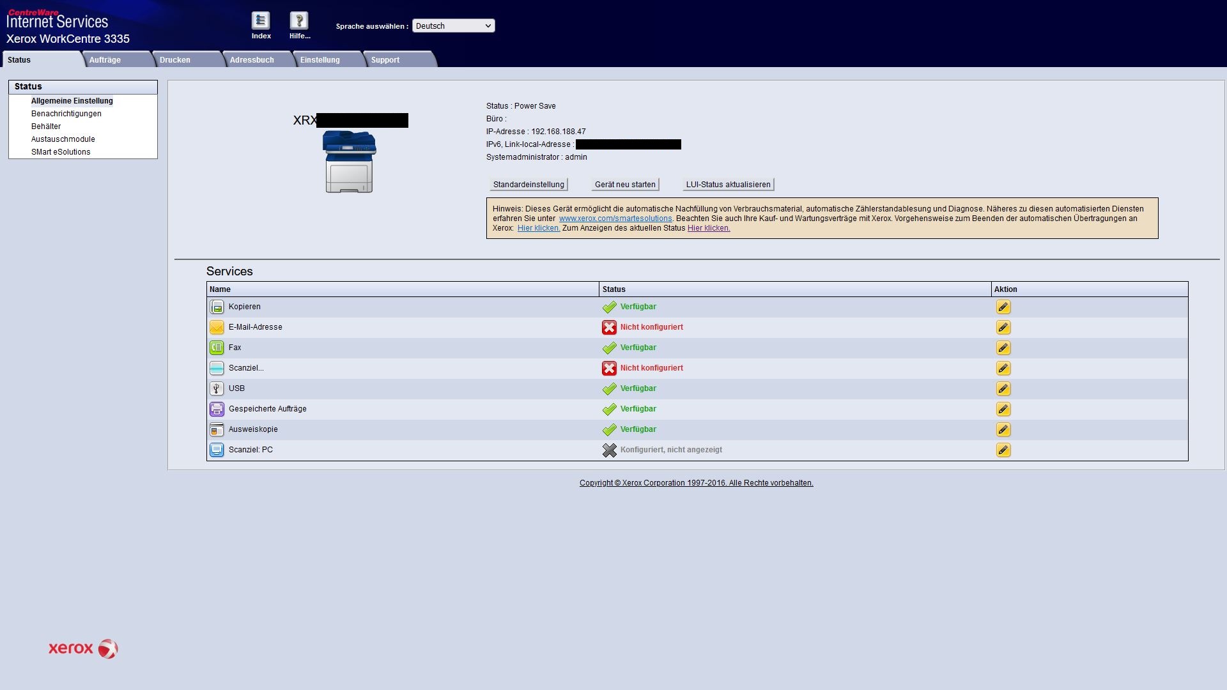Image resolution: width=1227 pixels, height=690 pixels.
Task: Open the Index icon in header
Action: pos(261,21)
